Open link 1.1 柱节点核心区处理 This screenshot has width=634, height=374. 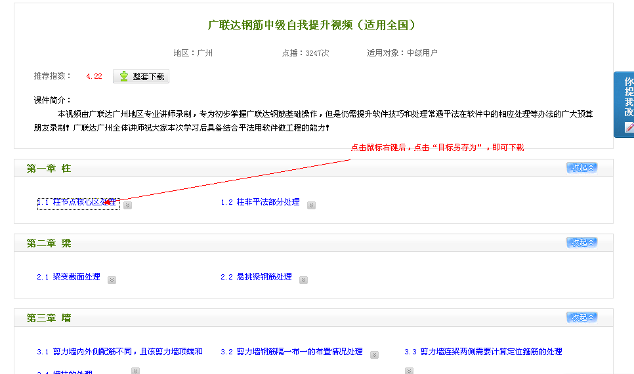point(77,202)
